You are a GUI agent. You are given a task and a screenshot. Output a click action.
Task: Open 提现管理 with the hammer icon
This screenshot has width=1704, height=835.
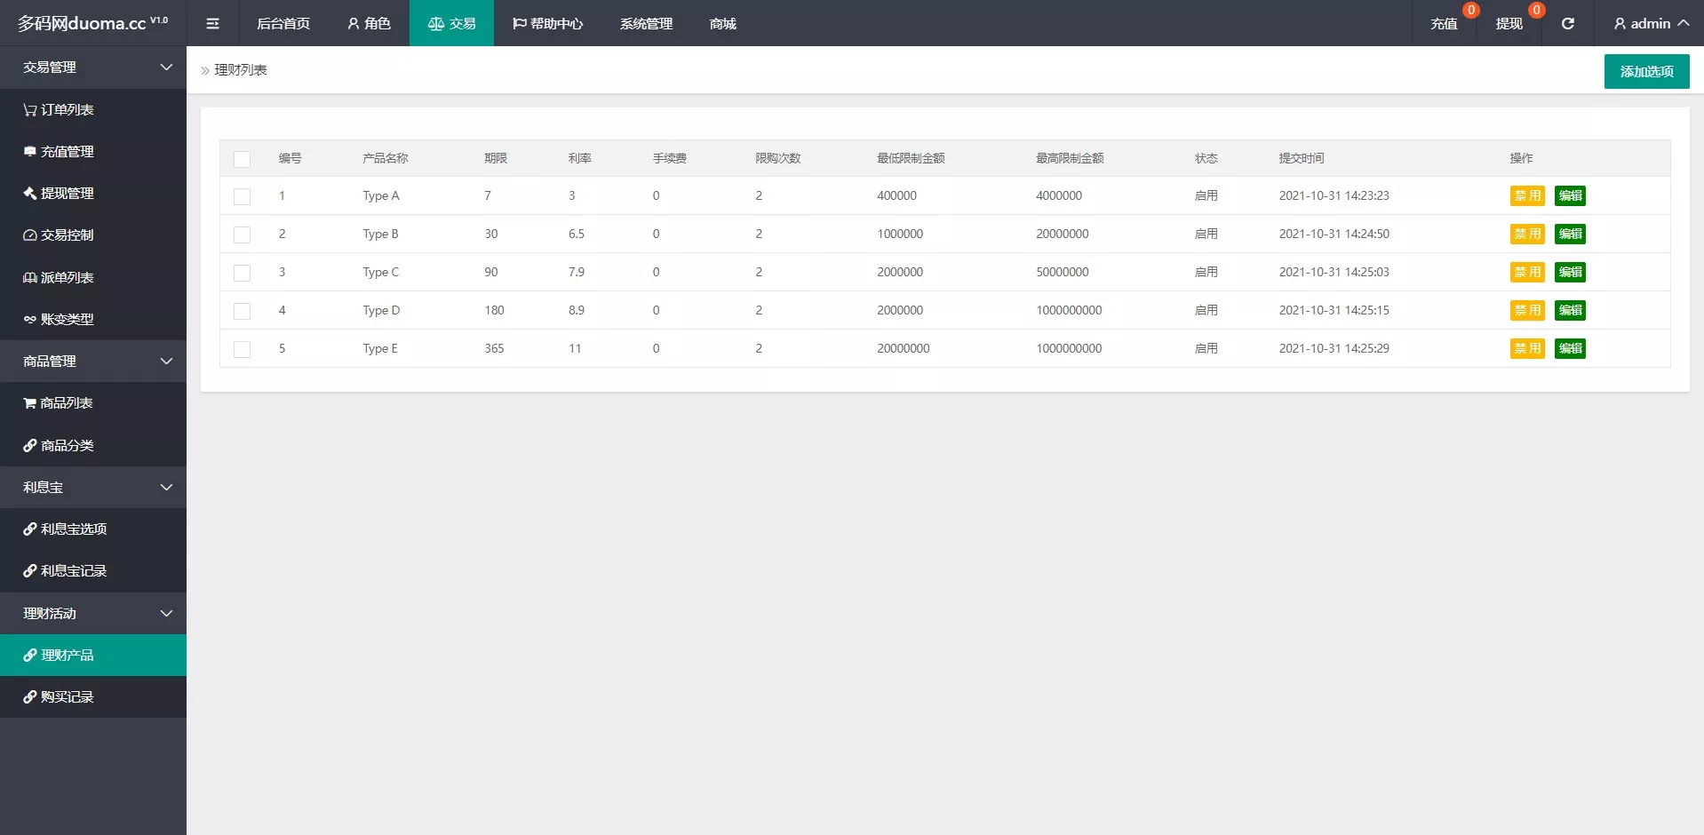click(59, 194)
